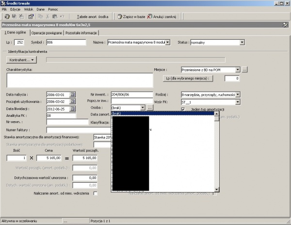Toggle Jeden typ amortyzacji checkbox
The image size is (291, 225).
pyautogui.click(x=183, y=109)
